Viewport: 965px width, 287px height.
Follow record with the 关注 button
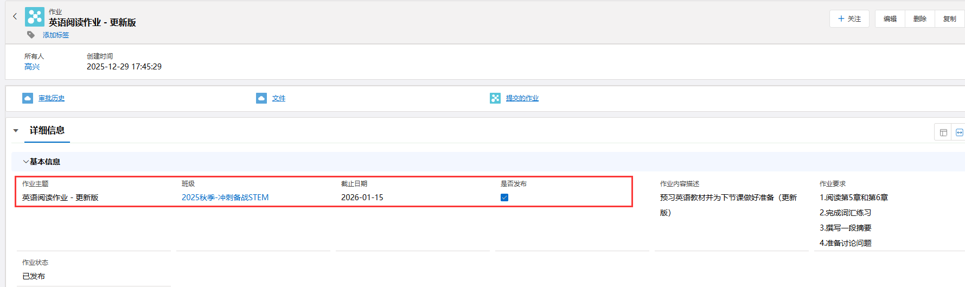pyautogui.click(x=849, y=18)
